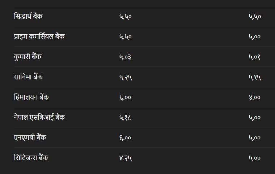The height and width of the screenshot is (174, 275).
Task: Select एनएमबी बैंक's ६.०० rate
Action: tap(125, 138)
